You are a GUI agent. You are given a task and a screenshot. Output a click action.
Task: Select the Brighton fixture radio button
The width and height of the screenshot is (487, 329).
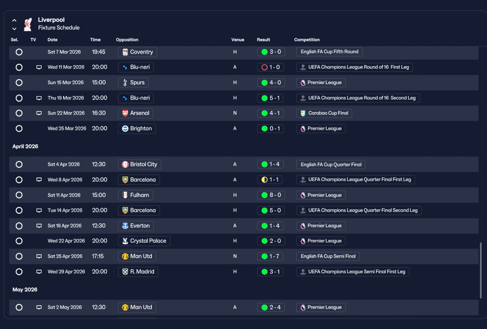tap(19, 128)
